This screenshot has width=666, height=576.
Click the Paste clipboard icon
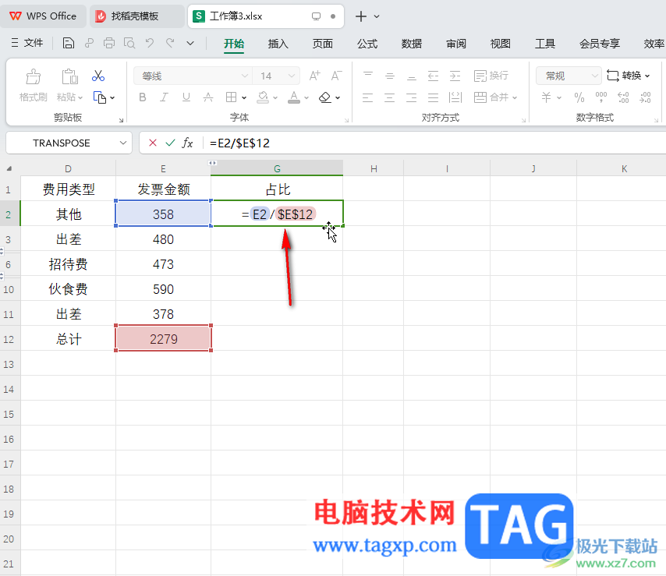click(x=69, y=77)
